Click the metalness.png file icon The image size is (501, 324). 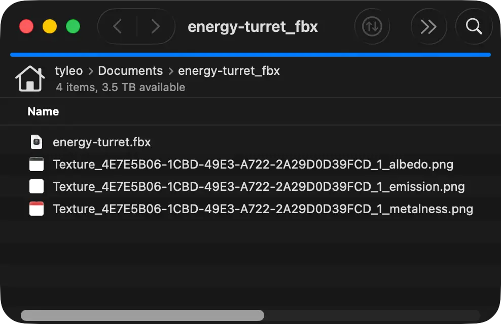[x=37, y=209]
